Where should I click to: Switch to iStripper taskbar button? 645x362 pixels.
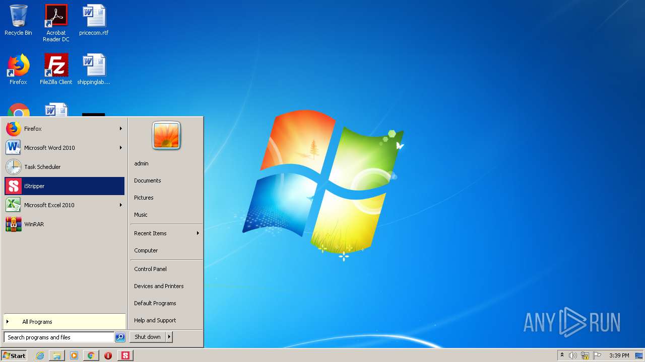[x=125, y=355]
